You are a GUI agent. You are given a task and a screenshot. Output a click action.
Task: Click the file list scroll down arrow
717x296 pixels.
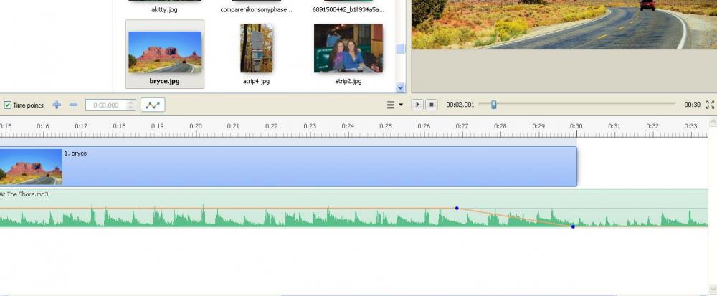tap(401, 87)
